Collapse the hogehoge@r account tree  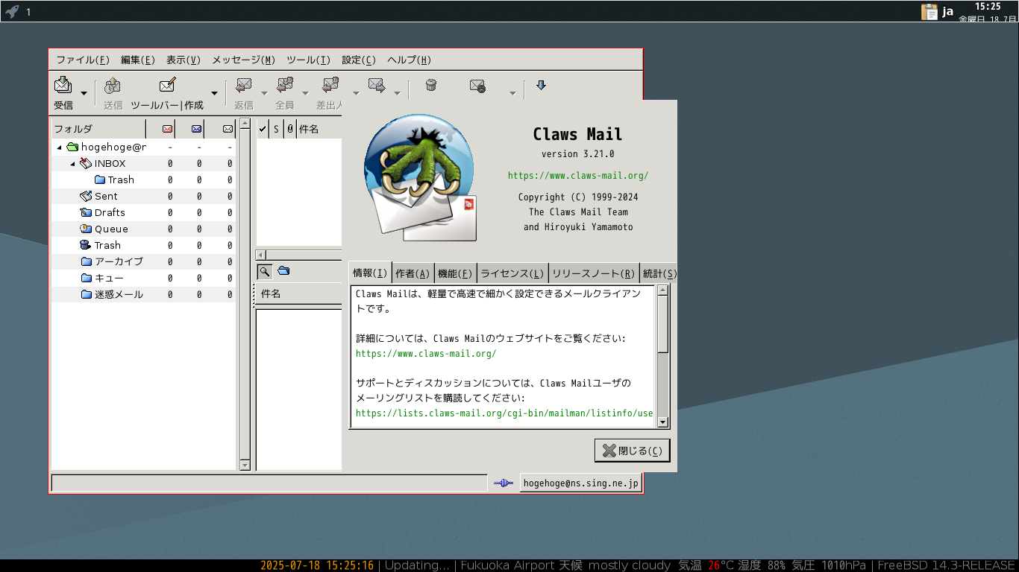pos(59,147)
